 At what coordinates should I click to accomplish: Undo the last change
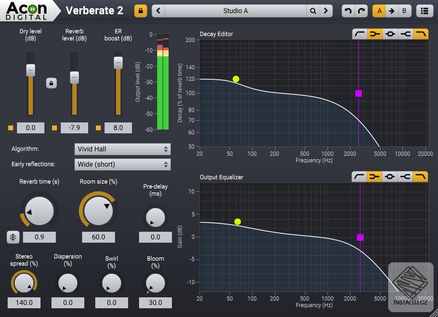coord(348,11)
